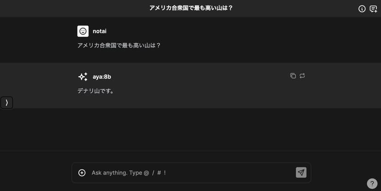The image size is (381, 191).
Task: Click the send message arrow button
Action: click(301, 173)
